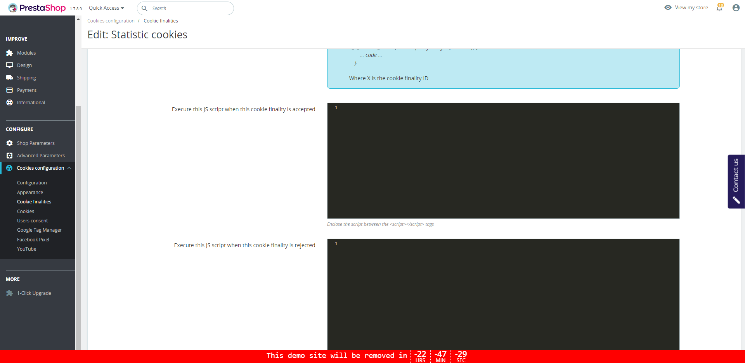Viewport: 745px width, 363px height.
Task: Click the PrestaShop logo
Action: coord(37,8)
